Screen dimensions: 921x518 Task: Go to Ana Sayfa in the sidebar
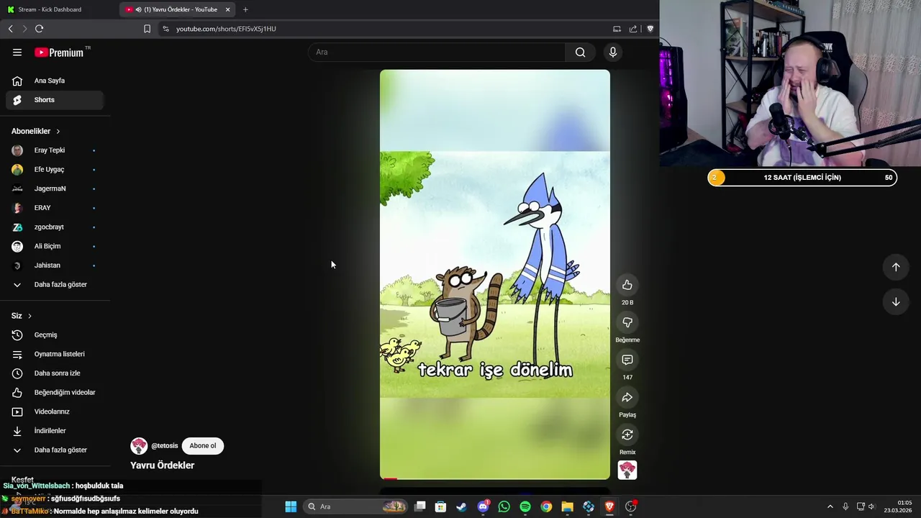[55, 81]
